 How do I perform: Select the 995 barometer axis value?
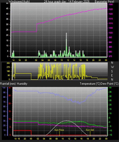(110, 37)
